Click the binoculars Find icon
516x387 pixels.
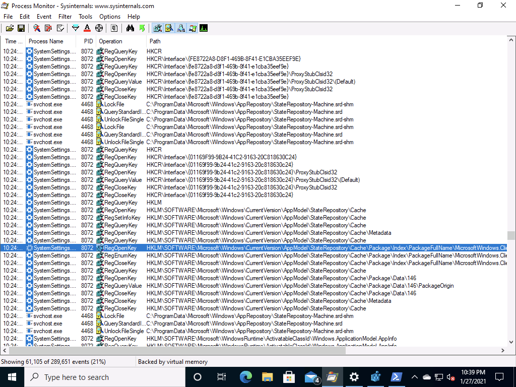pos(130,28)
